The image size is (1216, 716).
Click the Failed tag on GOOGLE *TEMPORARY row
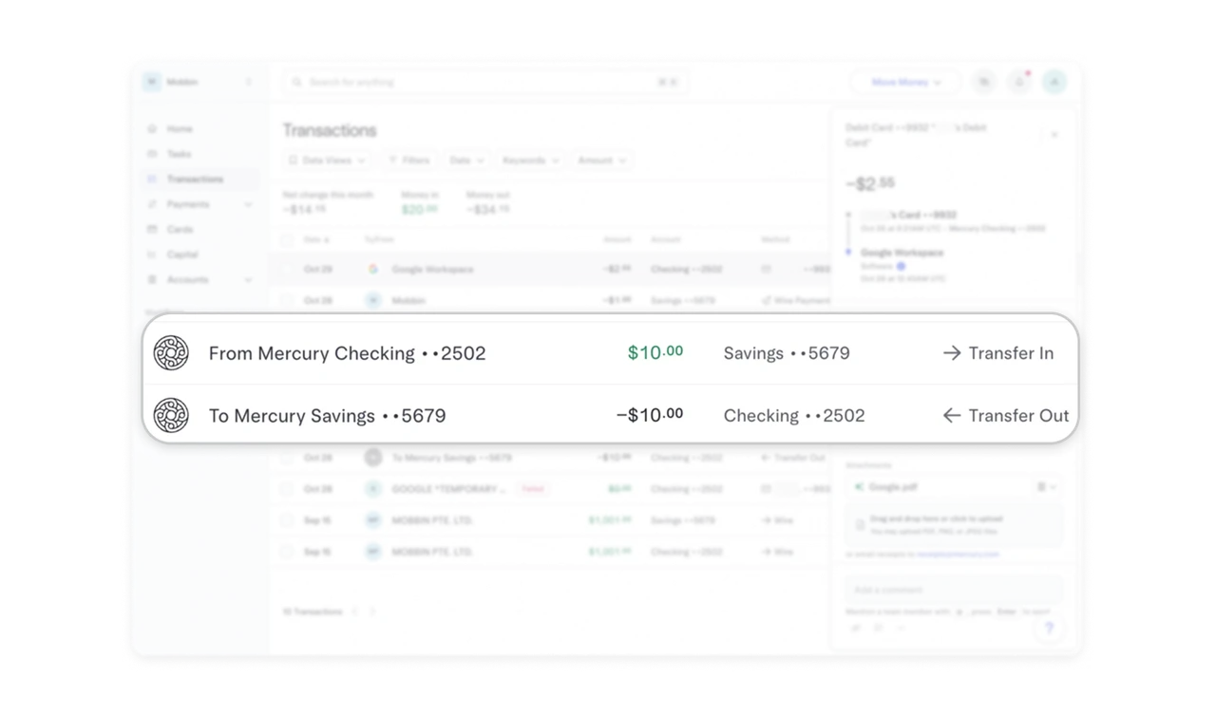532,489
